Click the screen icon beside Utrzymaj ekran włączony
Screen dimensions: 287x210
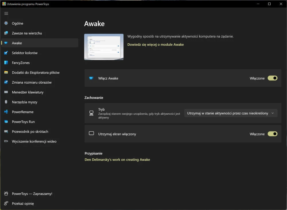pyautogui.click(x=91, y=133)
